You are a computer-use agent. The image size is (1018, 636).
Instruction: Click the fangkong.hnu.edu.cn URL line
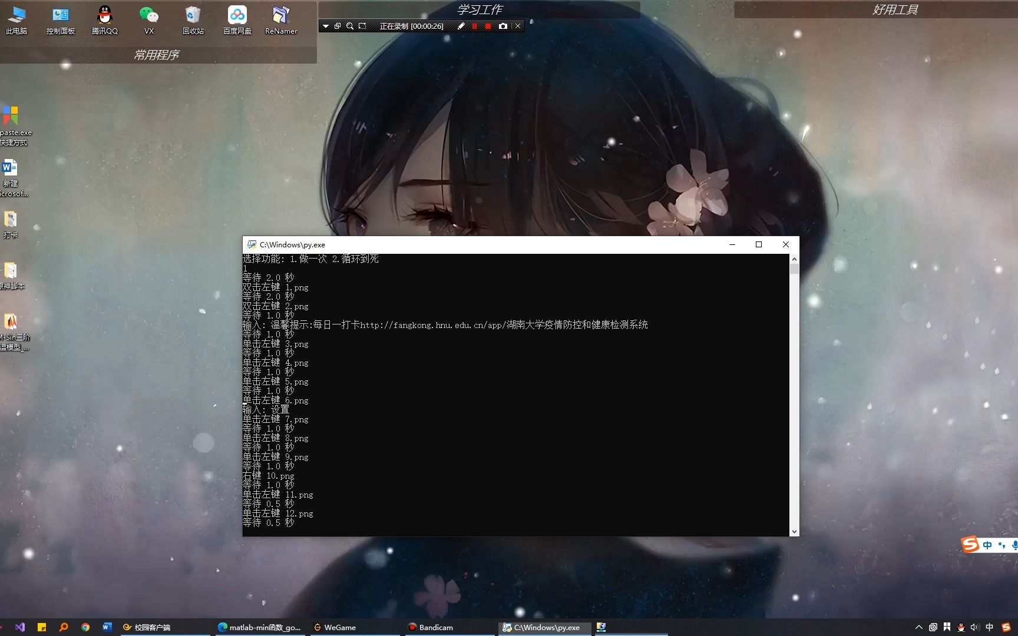(445, 324)
